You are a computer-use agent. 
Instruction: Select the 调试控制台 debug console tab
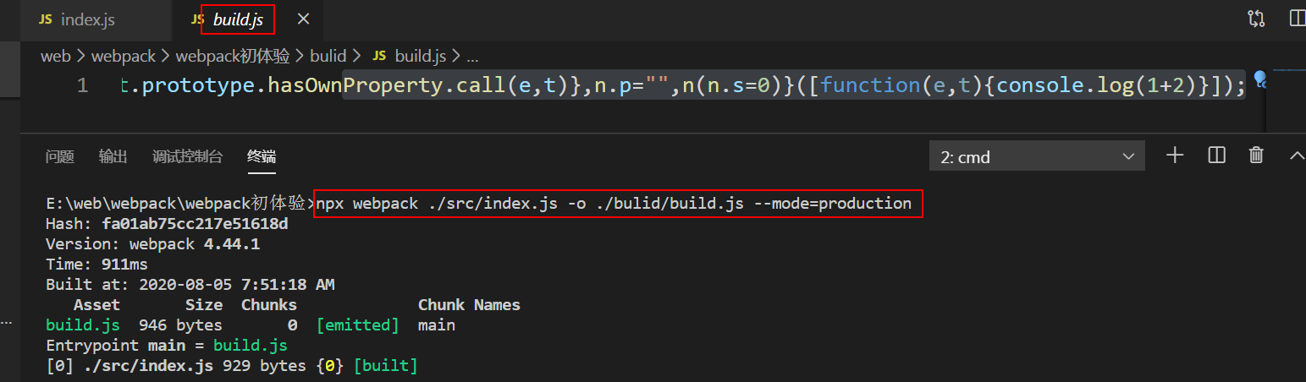pos(187,156)
